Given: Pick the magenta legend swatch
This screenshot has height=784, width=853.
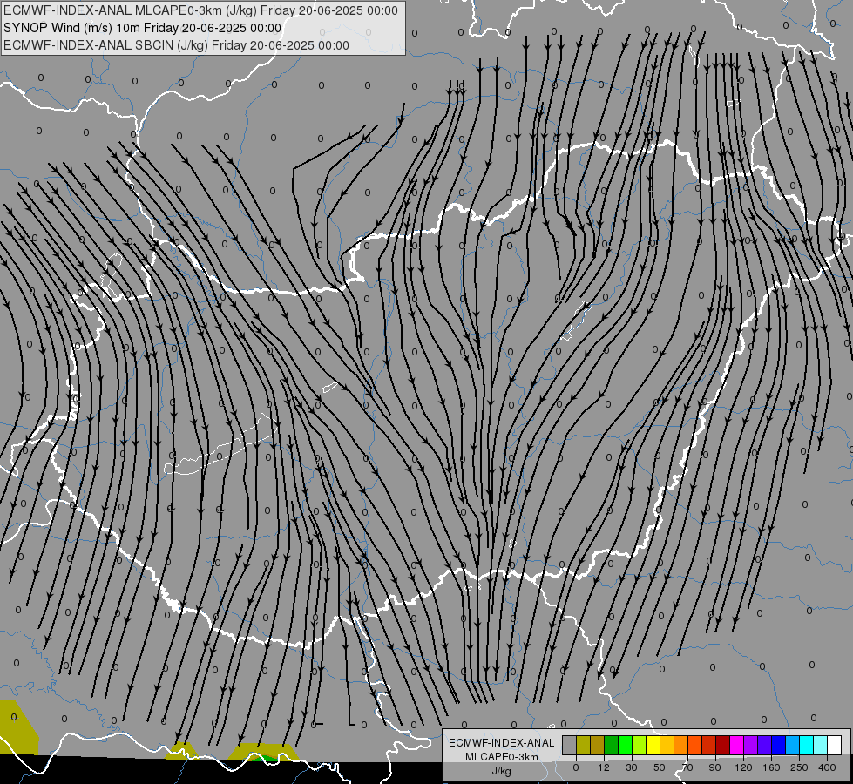Looking at the screenshot, I should pyautogui.click(x=736, y=746).
